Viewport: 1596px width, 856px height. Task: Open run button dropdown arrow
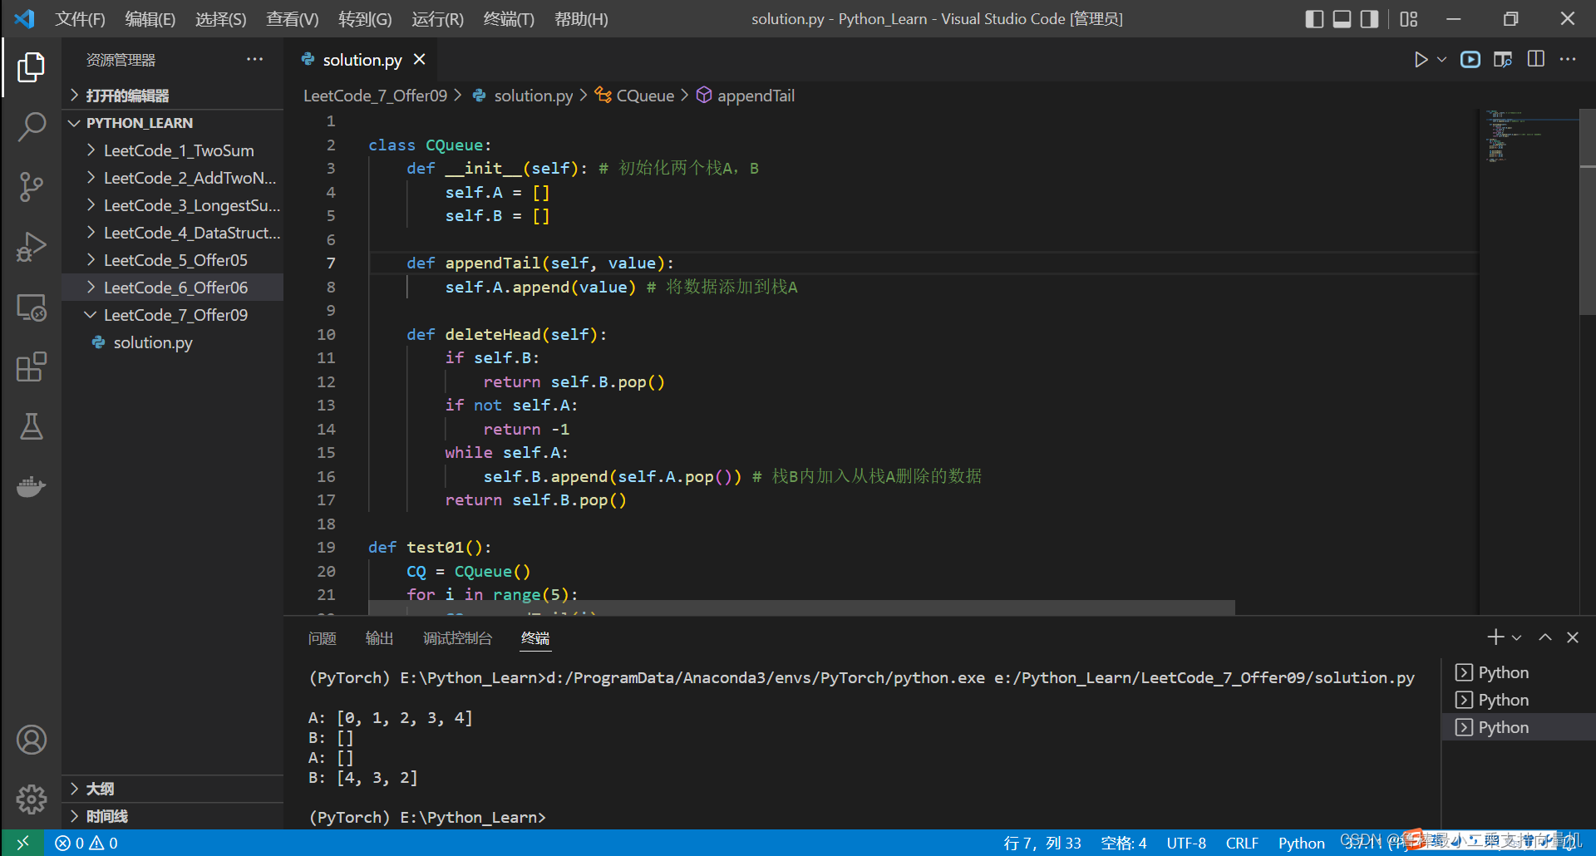tap(1442, 60)
